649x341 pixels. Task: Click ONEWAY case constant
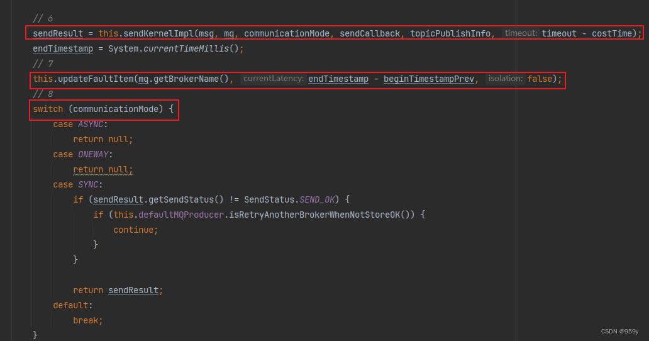[x=93, y=154]
